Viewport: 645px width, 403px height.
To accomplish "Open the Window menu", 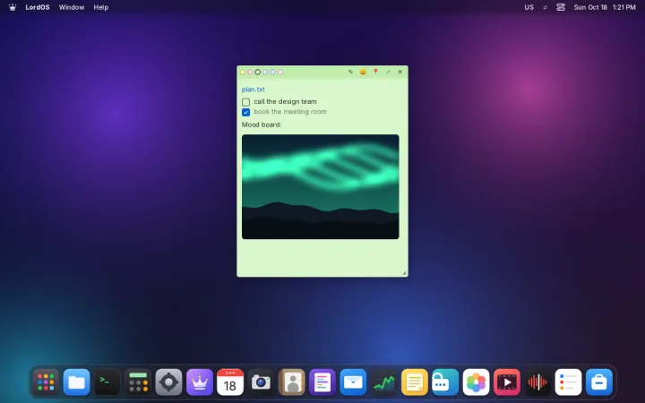I will coord(72,7).
